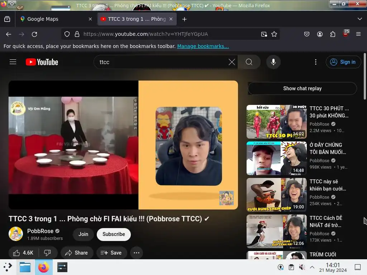Open YouTube settings three-dot menu

[315, 62]
